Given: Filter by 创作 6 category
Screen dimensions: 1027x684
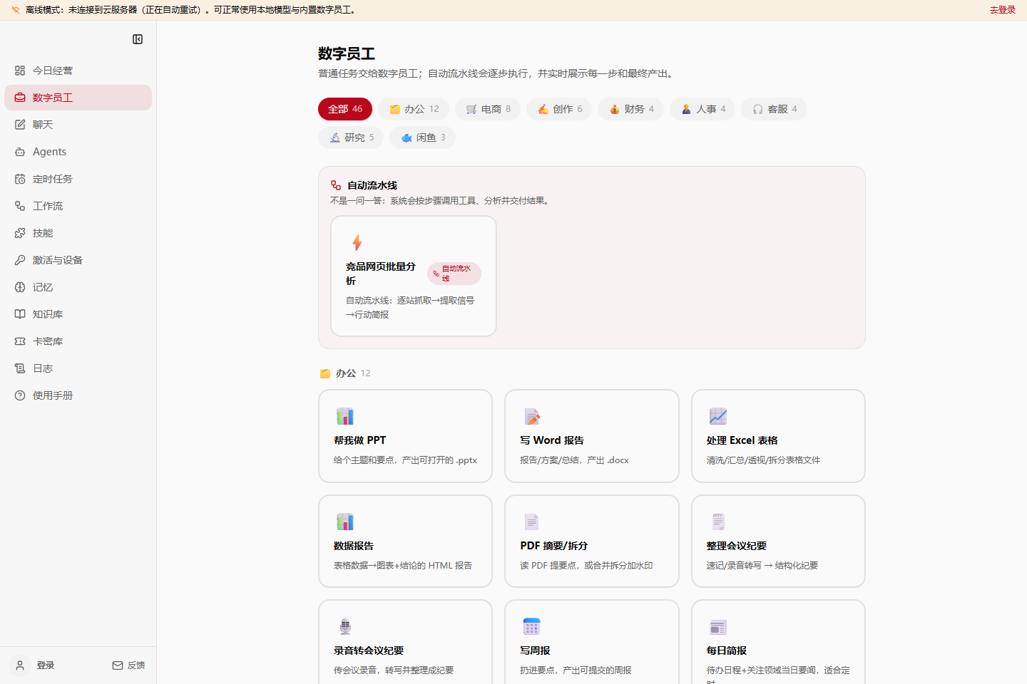Looking at the screenshot, I should coord(559,109).
